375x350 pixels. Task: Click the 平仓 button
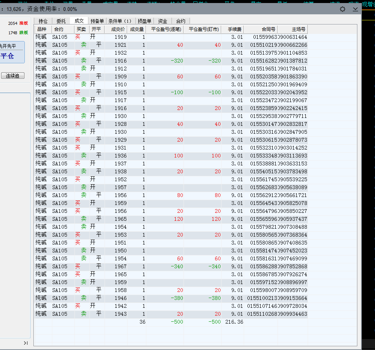[8, 56]
